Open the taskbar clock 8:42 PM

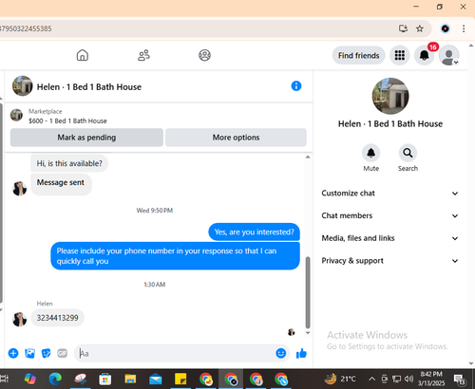431,379
